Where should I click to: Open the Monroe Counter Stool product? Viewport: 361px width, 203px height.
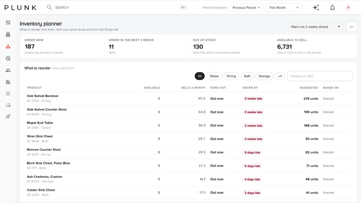click(x=44, y=150)
